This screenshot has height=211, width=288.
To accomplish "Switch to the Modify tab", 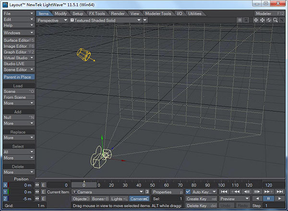I will click(61, 13).
